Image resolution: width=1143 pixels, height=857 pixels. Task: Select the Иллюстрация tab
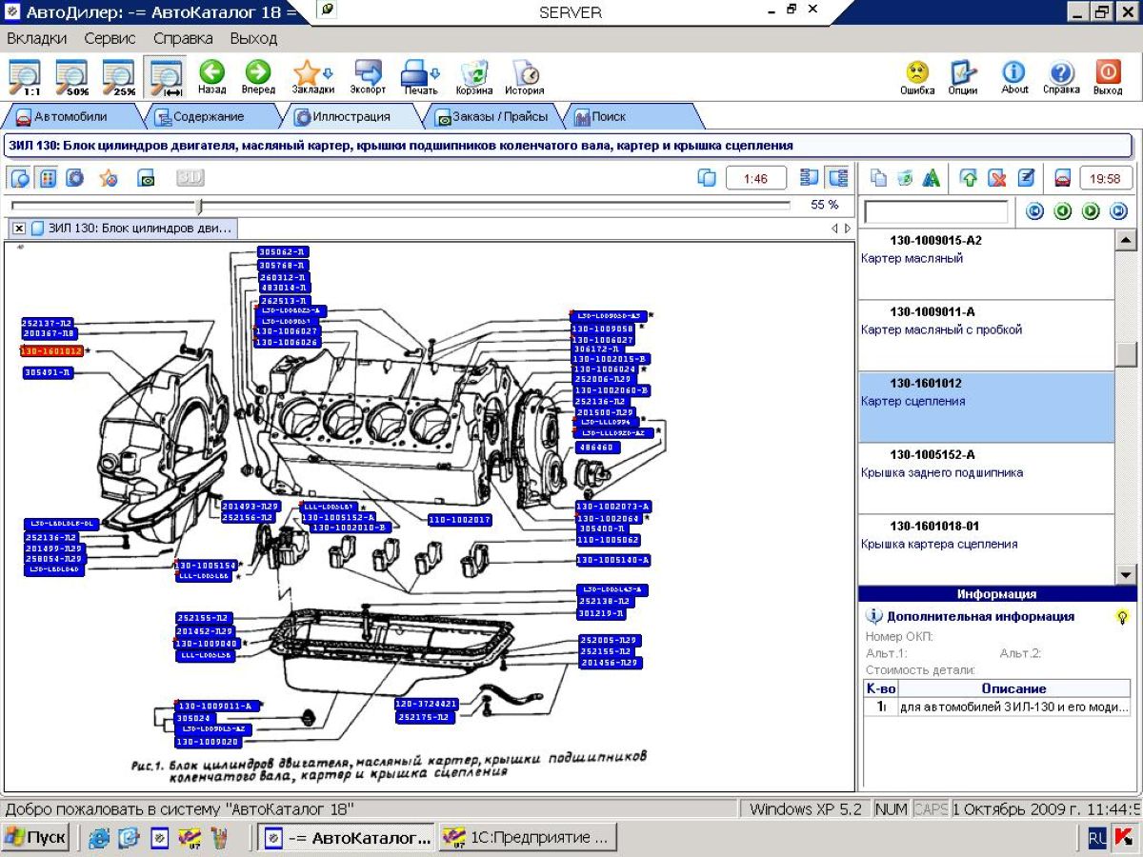[352, 117]
